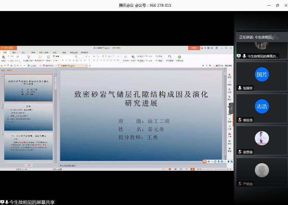The height and width of the screenshot is (205, 288).
Task: Toggle 赵思佳's muted microphone icon
Action: click(240, 152)
